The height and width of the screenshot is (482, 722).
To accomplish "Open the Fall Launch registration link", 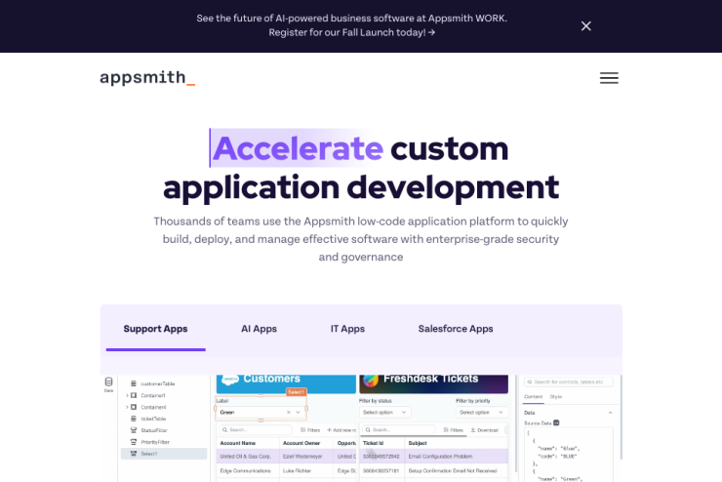I will point(352,32).
